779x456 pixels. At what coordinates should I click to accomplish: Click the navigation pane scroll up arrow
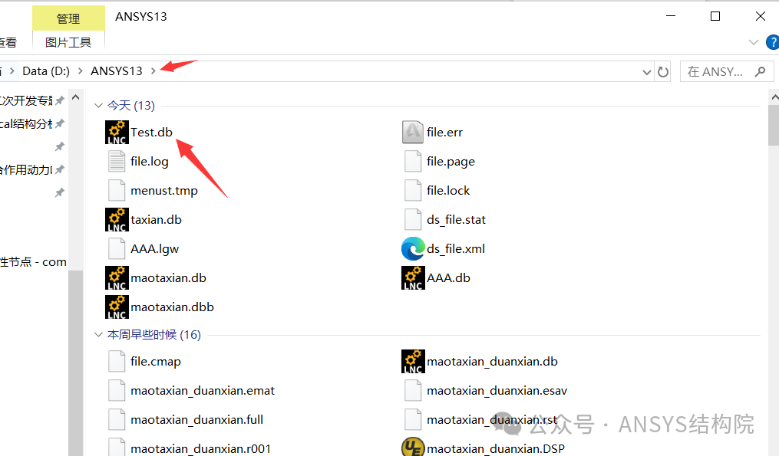(75, 98)
